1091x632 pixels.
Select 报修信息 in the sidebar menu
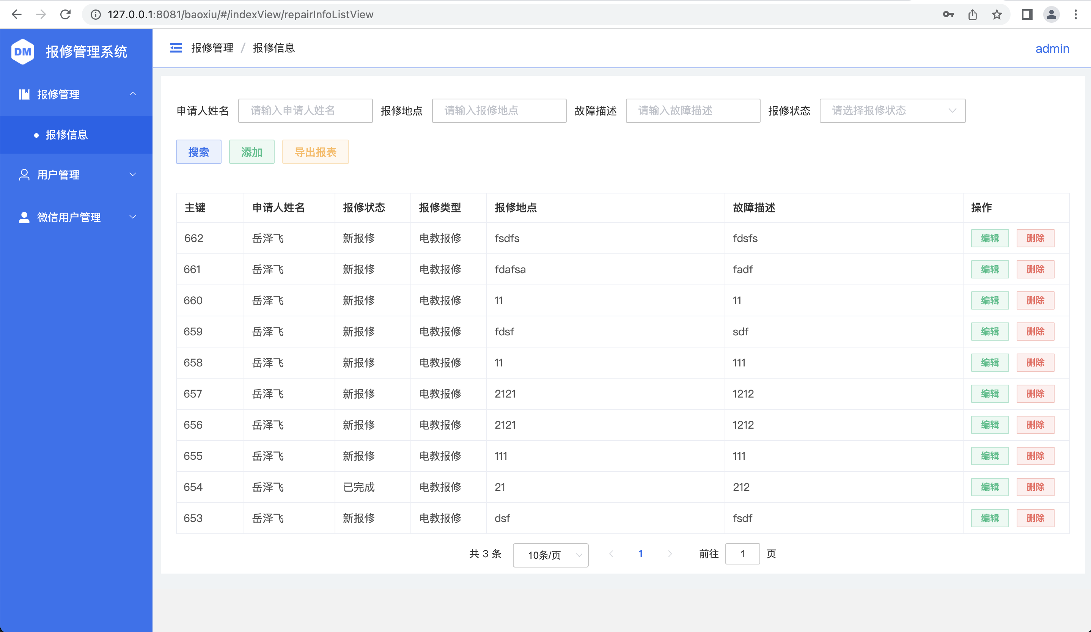[x=66, y=135]
